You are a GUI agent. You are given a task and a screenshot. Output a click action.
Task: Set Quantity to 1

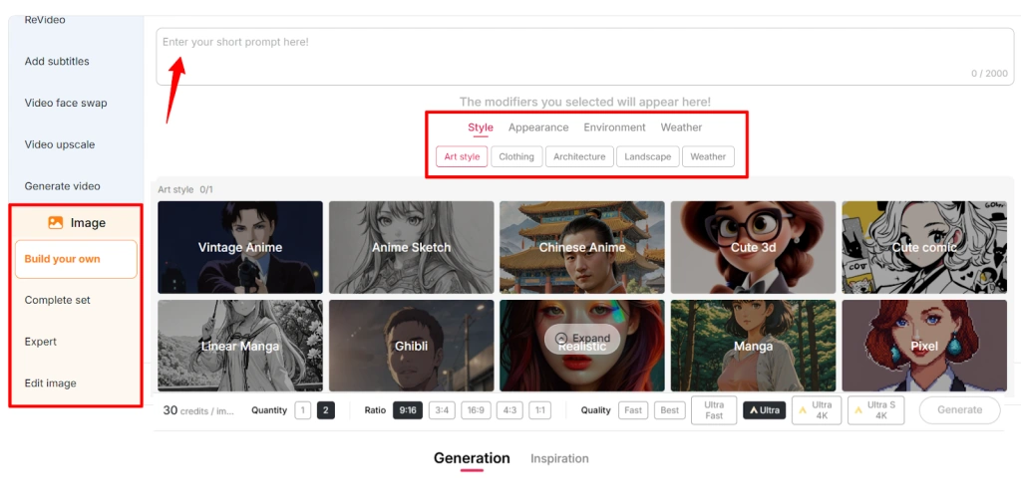(x=303, y=410)
